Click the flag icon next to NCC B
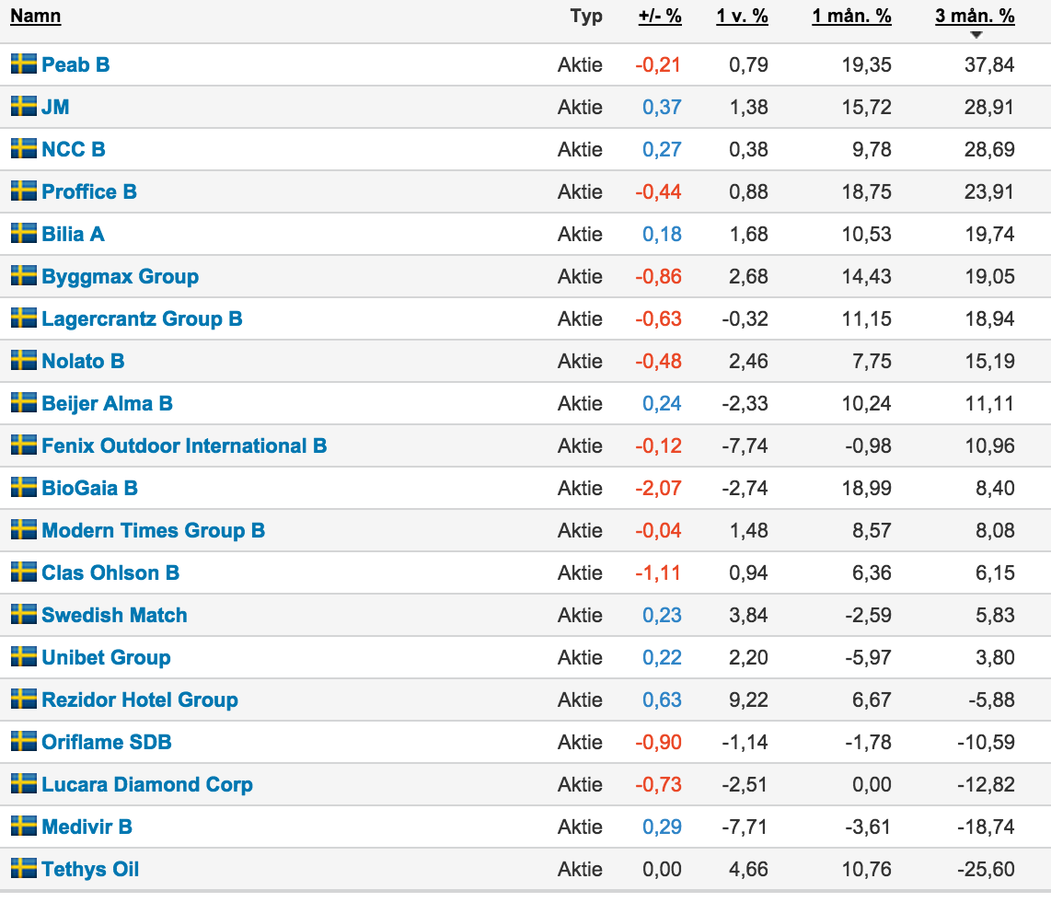This screenshot has width=1051, height=902. tap(24, 148)
